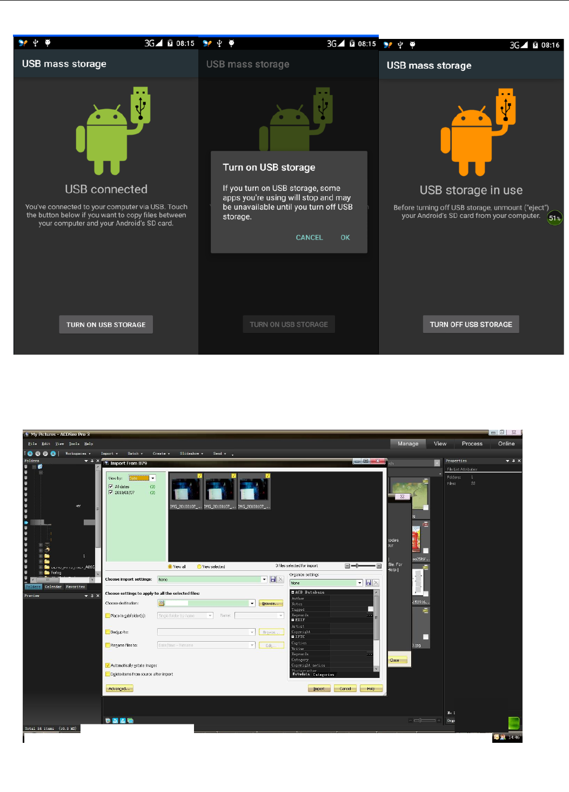Open Advanced import options
569x792 pixels.
tap(119, 689)
